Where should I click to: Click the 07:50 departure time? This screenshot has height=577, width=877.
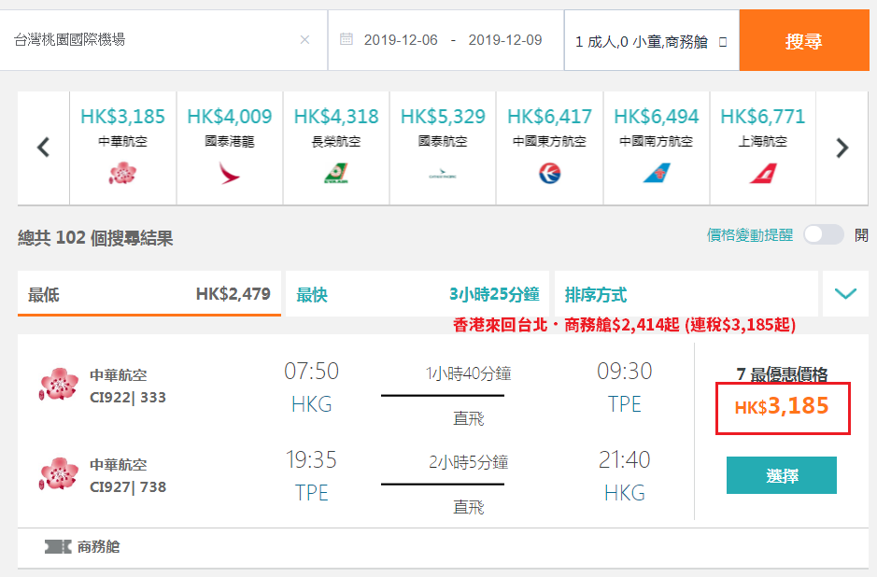pos(312,372)
